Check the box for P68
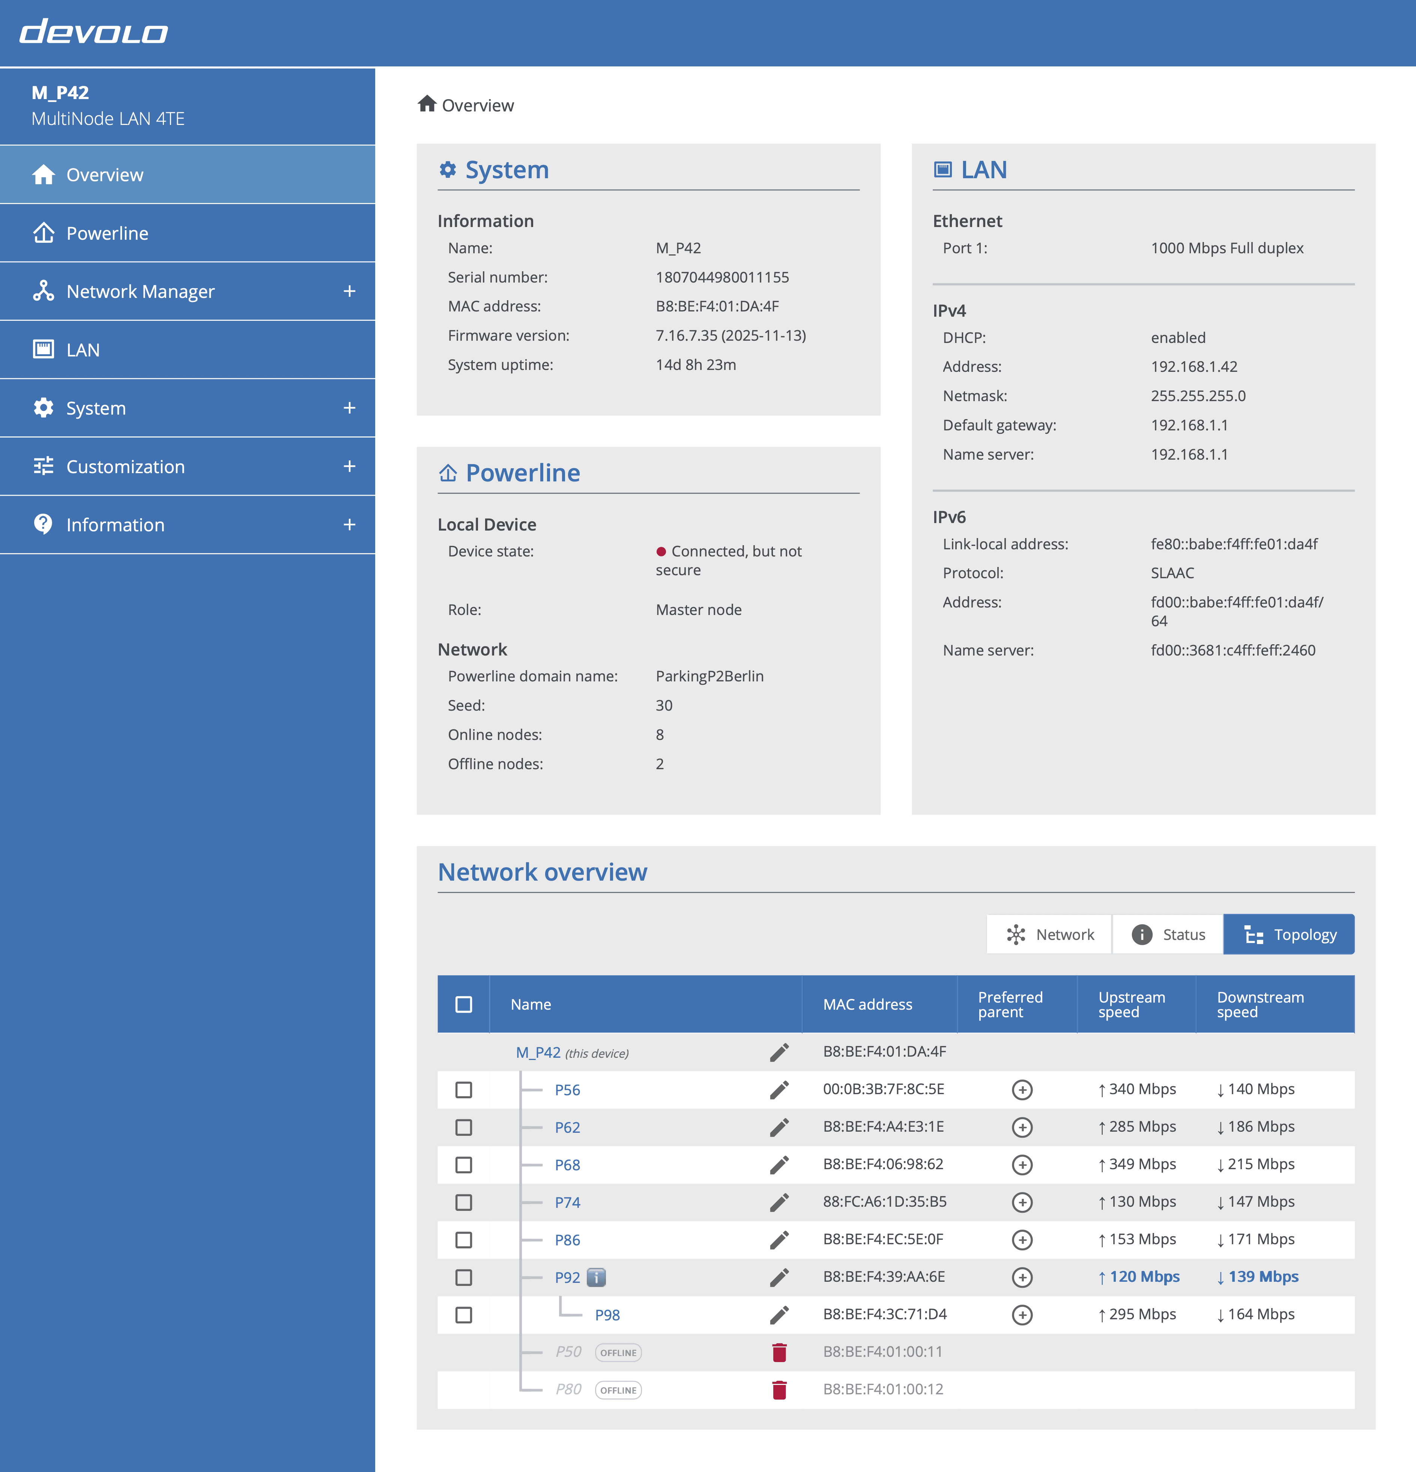 [464, 1165]
